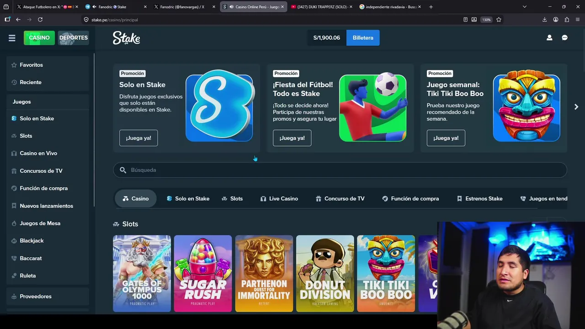Click the browser back arrow
This screenshot has height=329, width=585.
click(18, 20)
